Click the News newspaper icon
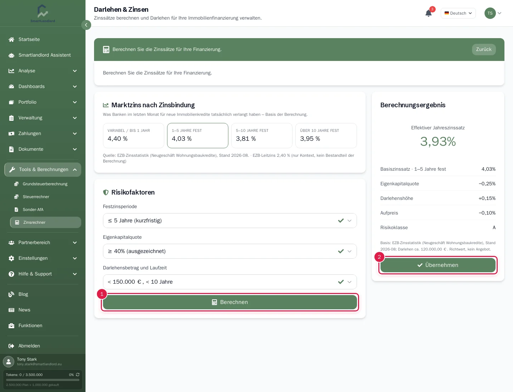The image size is (513, 392). pos(11,310)
